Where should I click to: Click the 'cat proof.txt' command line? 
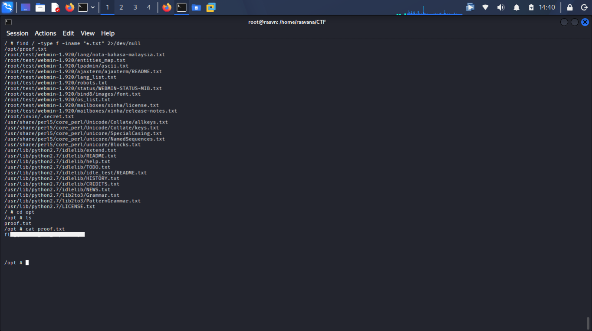pyautogui.click(x=35, y=229)
